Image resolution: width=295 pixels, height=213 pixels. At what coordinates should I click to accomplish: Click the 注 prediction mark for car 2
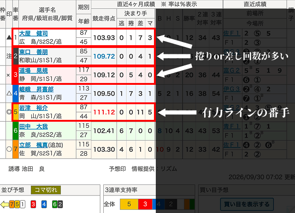tap(9, 56)
